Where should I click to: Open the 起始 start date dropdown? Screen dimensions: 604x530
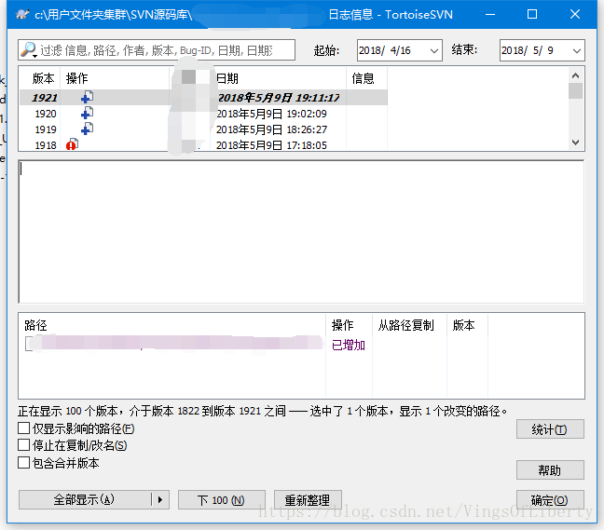coord(433,50)
